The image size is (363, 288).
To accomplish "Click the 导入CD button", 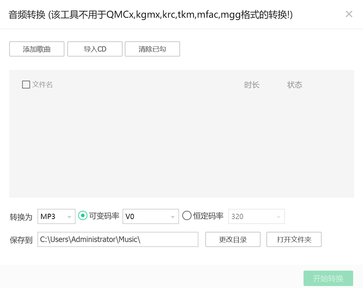I will (95, 49).
